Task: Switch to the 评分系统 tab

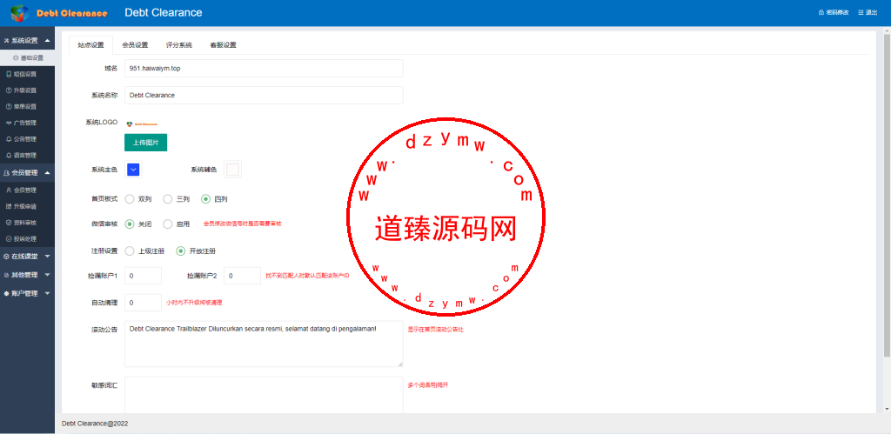Action: (179, 45)
